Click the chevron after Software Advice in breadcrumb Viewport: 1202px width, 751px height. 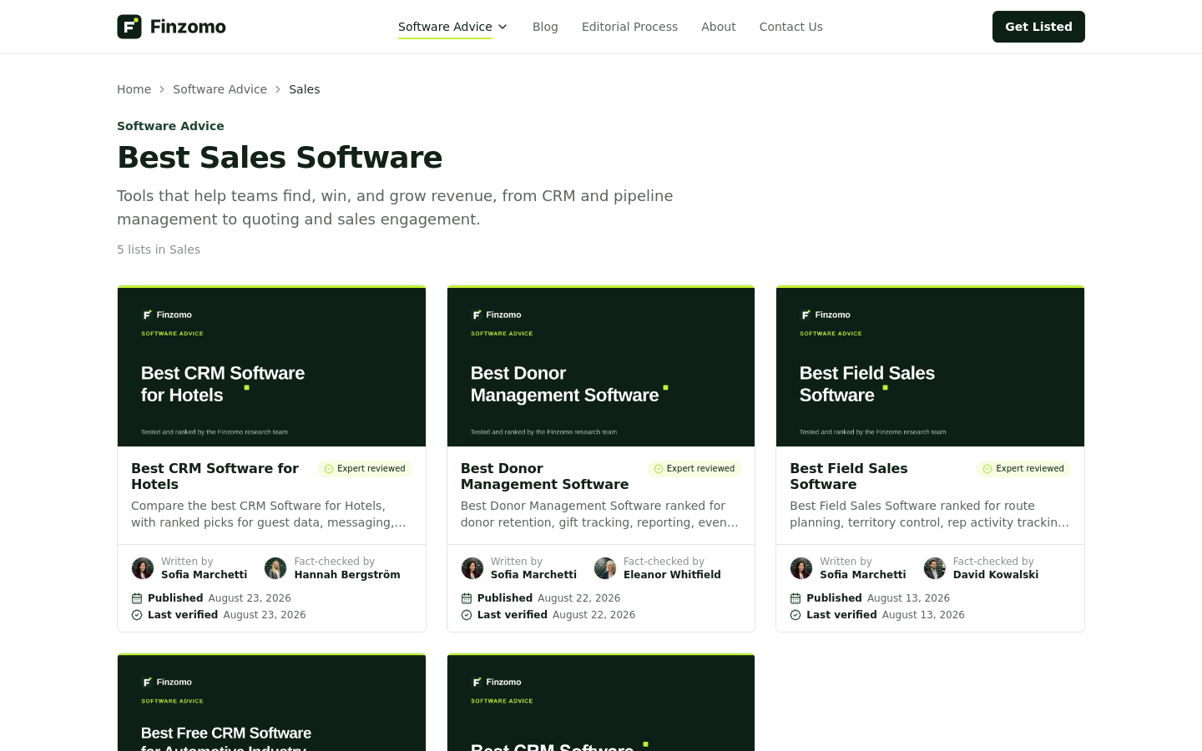[x=278, y=89]
